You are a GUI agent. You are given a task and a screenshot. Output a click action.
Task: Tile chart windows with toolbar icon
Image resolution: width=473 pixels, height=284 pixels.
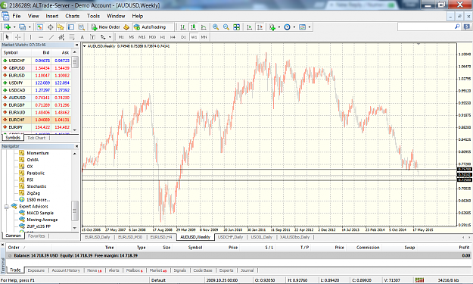(x=236, y=27)
